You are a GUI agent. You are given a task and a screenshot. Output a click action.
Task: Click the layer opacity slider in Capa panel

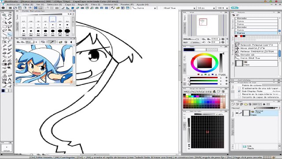click(266, 108)
